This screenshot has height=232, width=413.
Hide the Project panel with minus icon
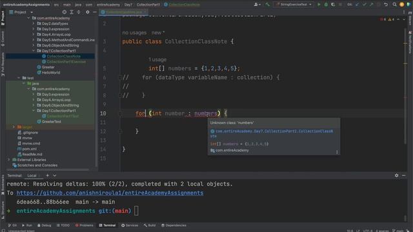click(95, 12)
